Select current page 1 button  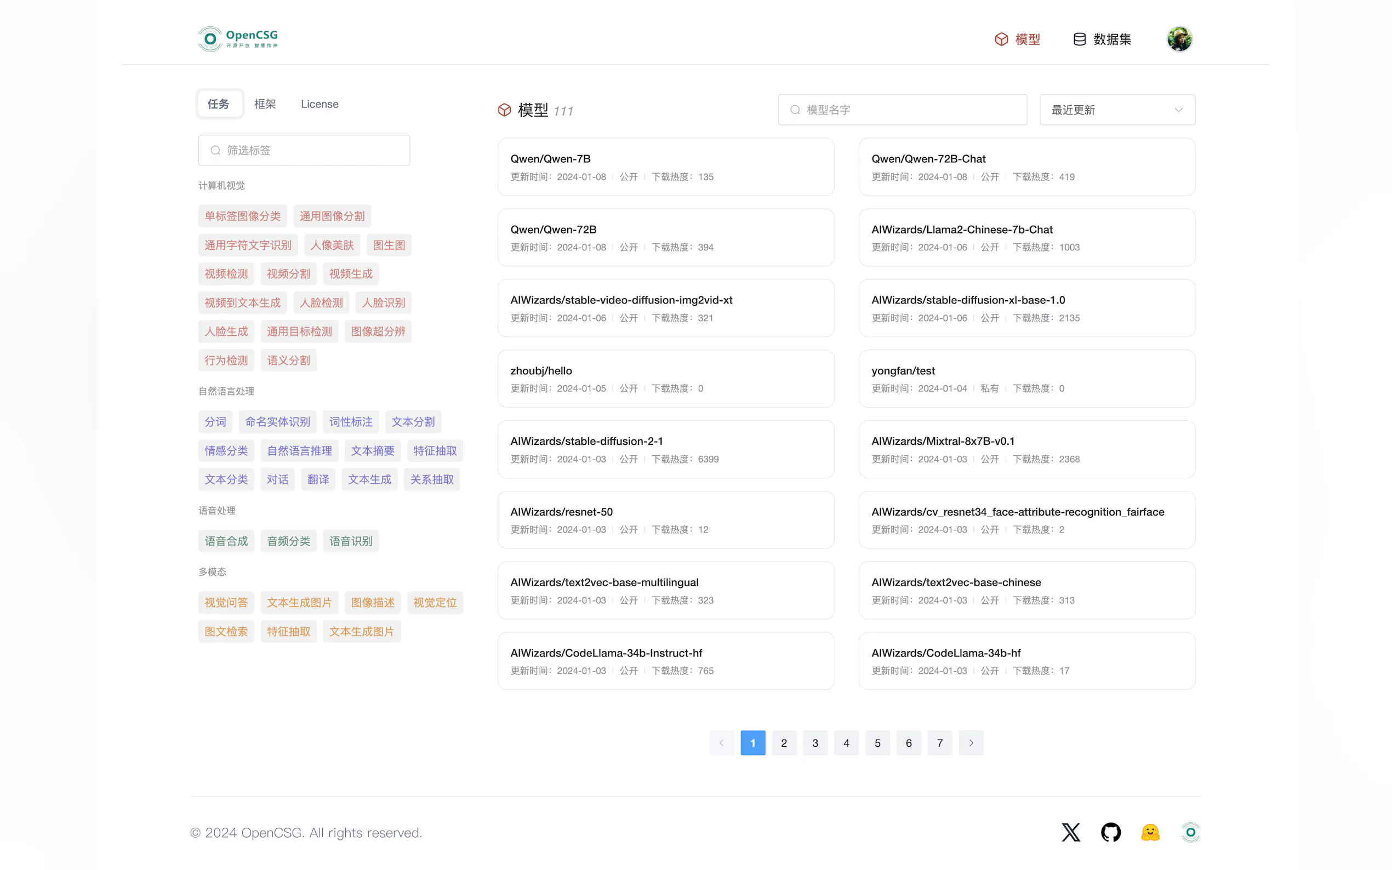click(x=752, y=743)
